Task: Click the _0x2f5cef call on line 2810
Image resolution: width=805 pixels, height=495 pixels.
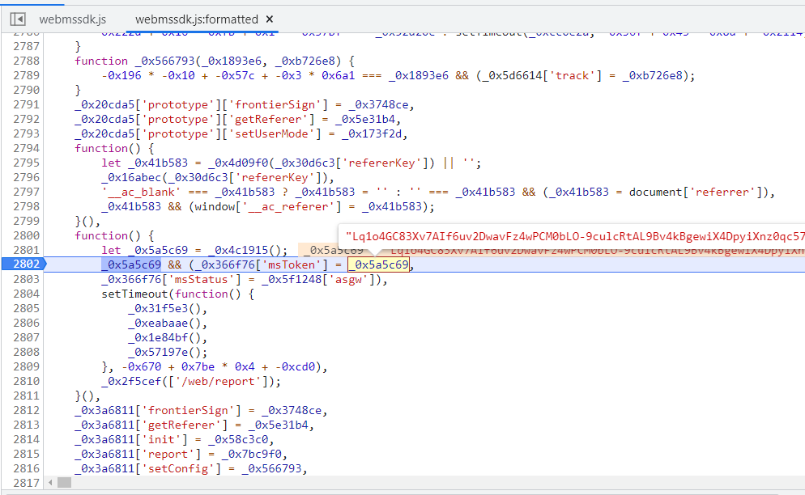Action: pos(131,382)
